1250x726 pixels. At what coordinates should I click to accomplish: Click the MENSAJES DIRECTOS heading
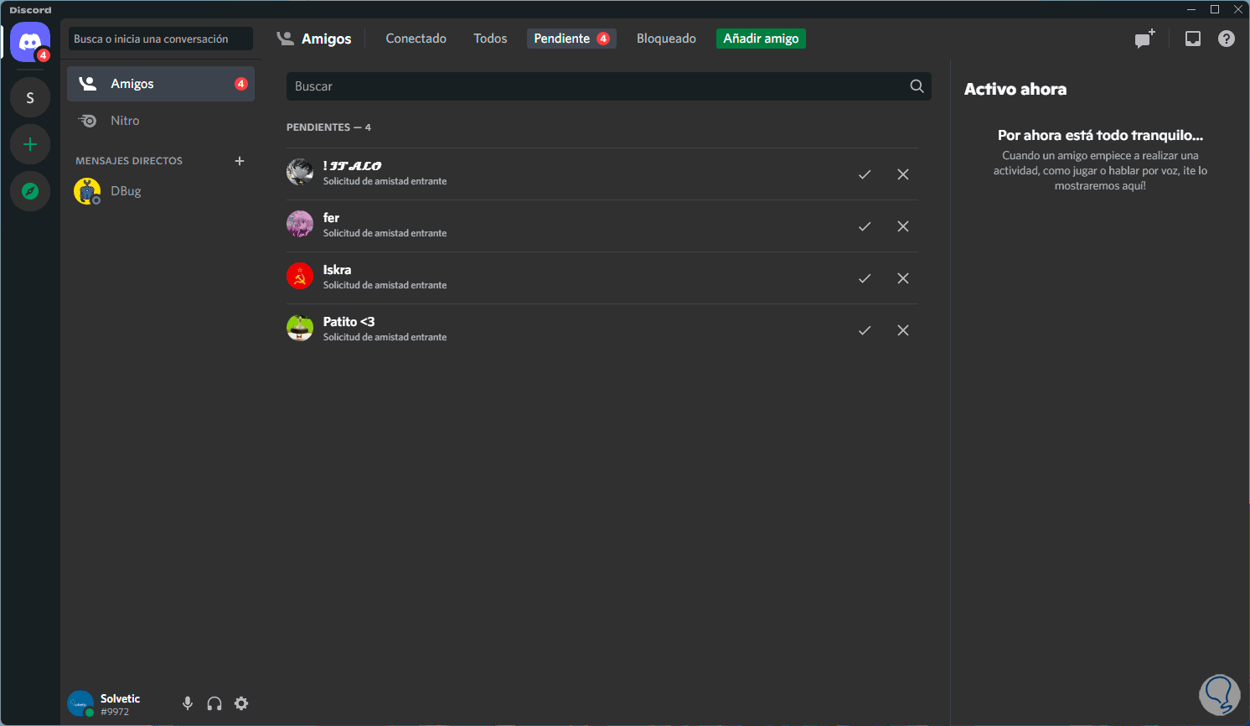pyautogui.click(x=129, y=161)
